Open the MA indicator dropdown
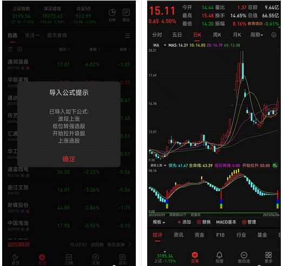 [160, 45]
